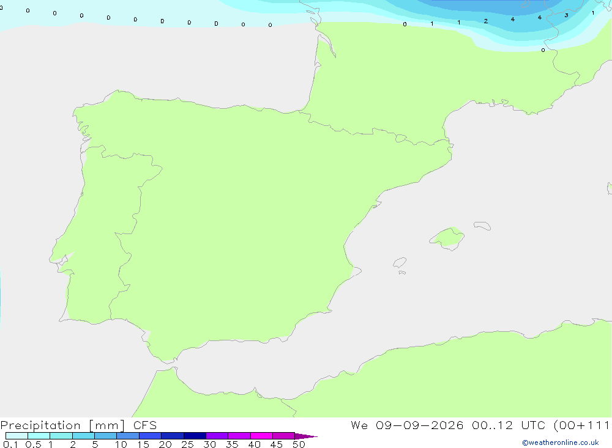Click the 30–35 mm purple legend swatch
Screen dimensions: 612x448
(217, 436)
